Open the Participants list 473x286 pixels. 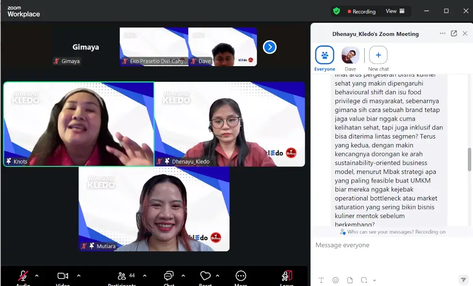tap(122, 277)
